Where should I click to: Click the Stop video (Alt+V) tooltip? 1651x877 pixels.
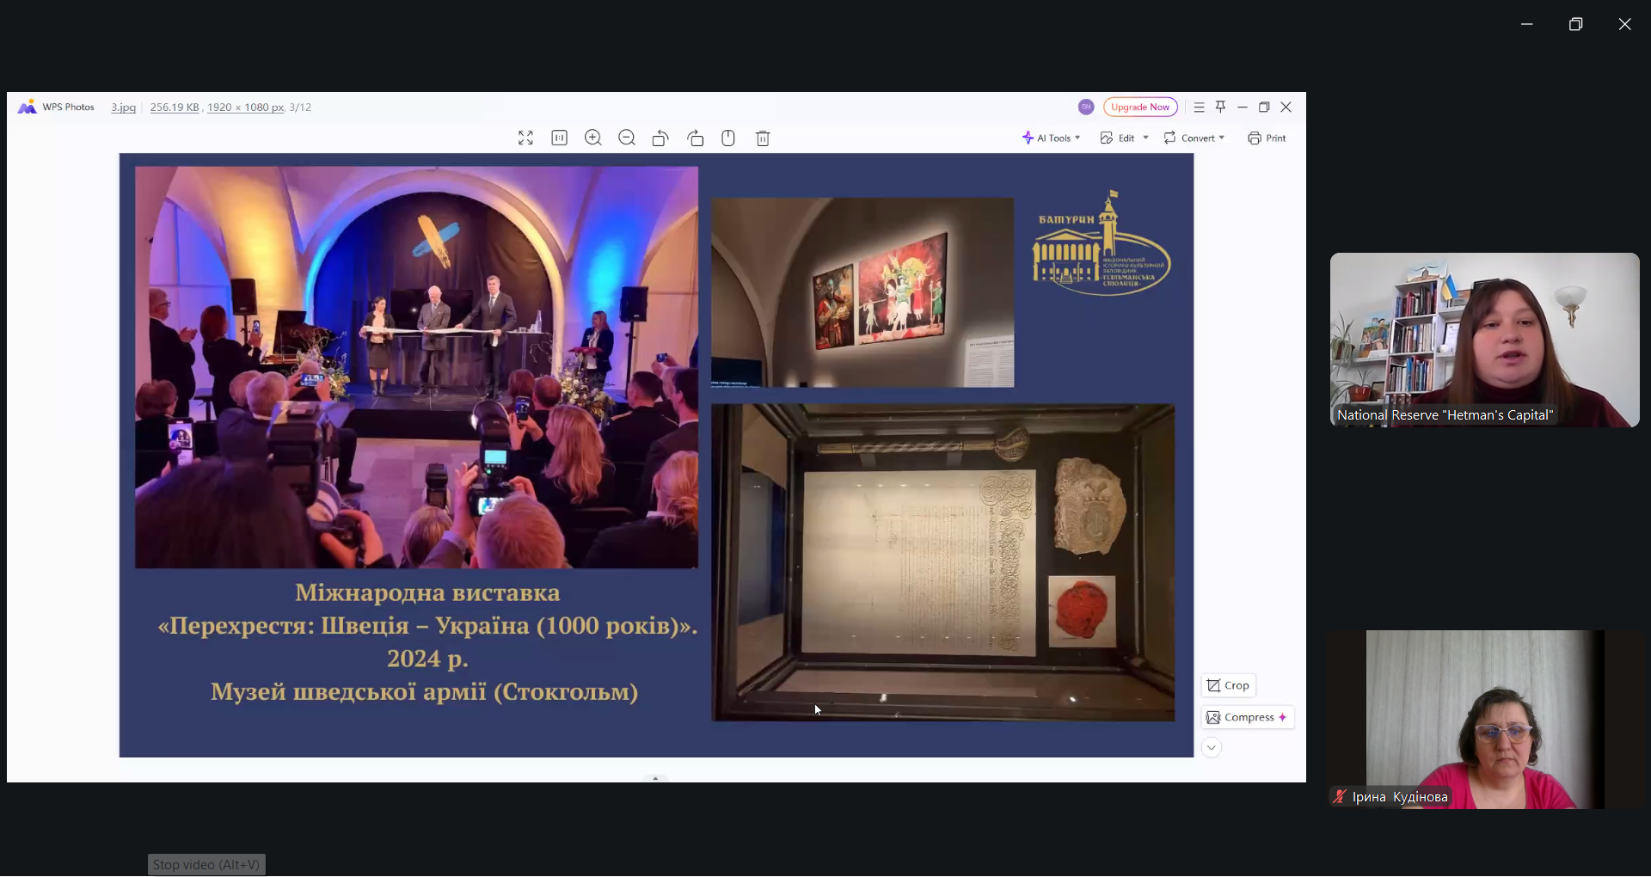[206, 865]
